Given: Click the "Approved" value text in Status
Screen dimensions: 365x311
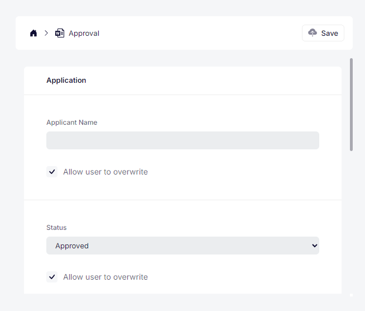Looking at the screenshot, I should tap(72, 246).
